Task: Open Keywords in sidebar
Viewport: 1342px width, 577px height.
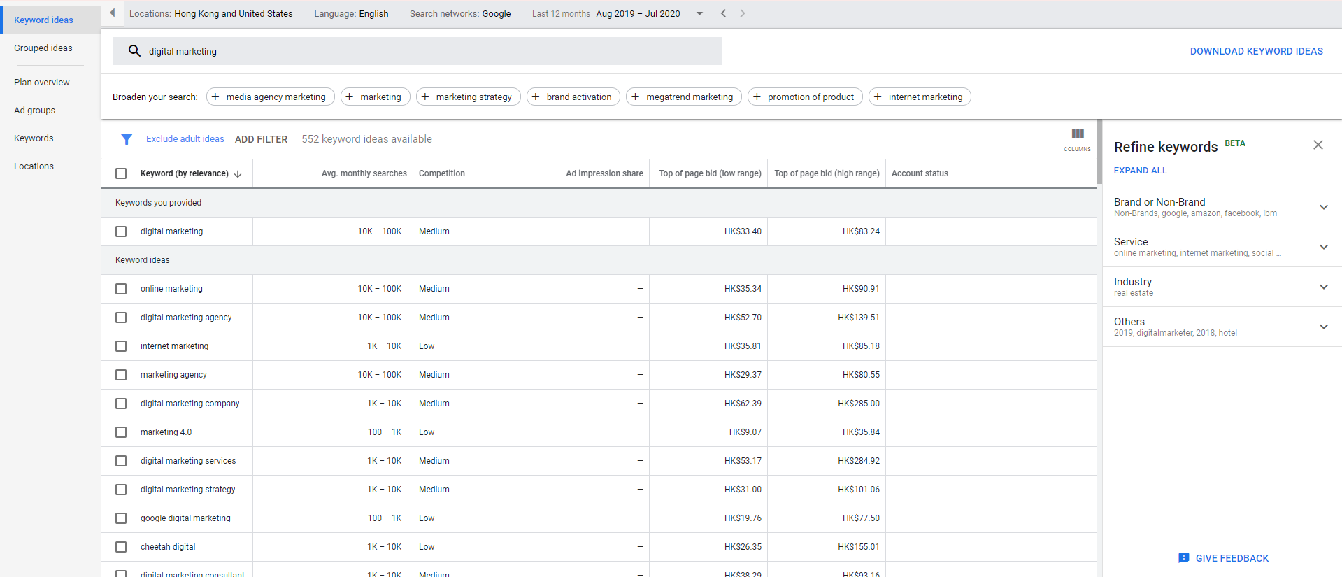Action: click(x=34, y=138)
